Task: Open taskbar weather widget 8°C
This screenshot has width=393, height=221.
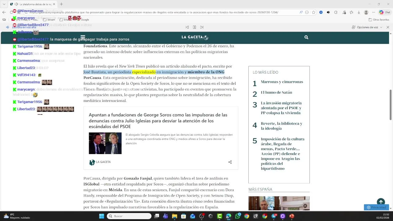Action: pyautogui.click(x=17, y=216)
